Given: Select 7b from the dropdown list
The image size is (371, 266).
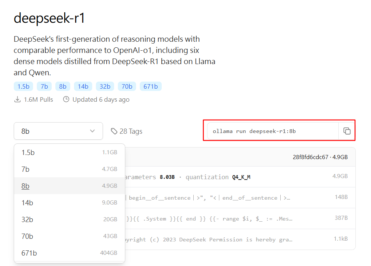Looking at the screenshot, I should click(69, 169).
